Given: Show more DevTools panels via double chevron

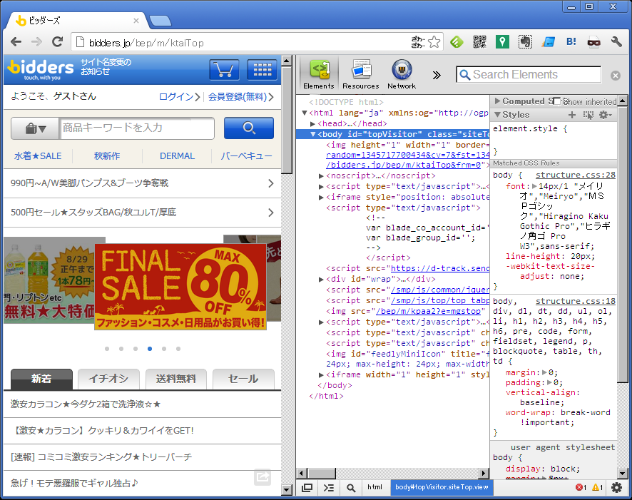Looking at the screenshot, I should [437, 76].
